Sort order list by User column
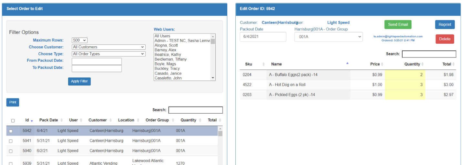This screenshot has width=462, height=165. pyautogui.click(x=76, y=120)
